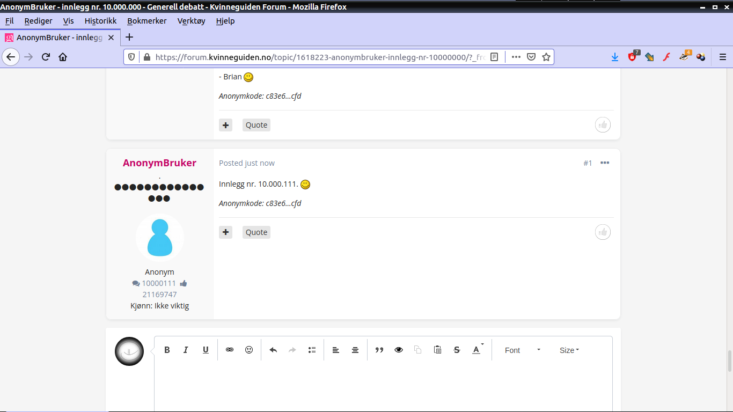This screenshot has width=733, height=412.
Task: Toggle Italic in the reply editor
Action: (186, 350)
